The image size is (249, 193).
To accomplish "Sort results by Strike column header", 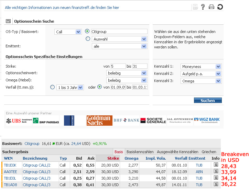I will tap(113, 158).
